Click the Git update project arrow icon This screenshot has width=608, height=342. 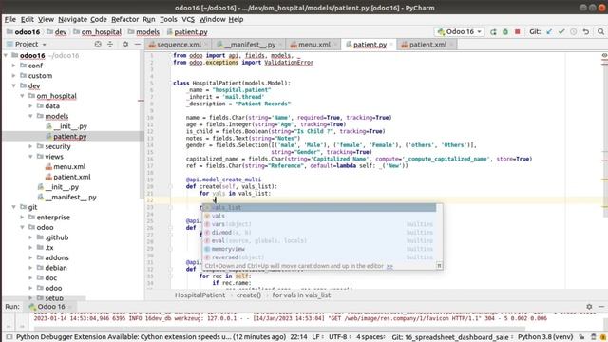tap(549, 31)
